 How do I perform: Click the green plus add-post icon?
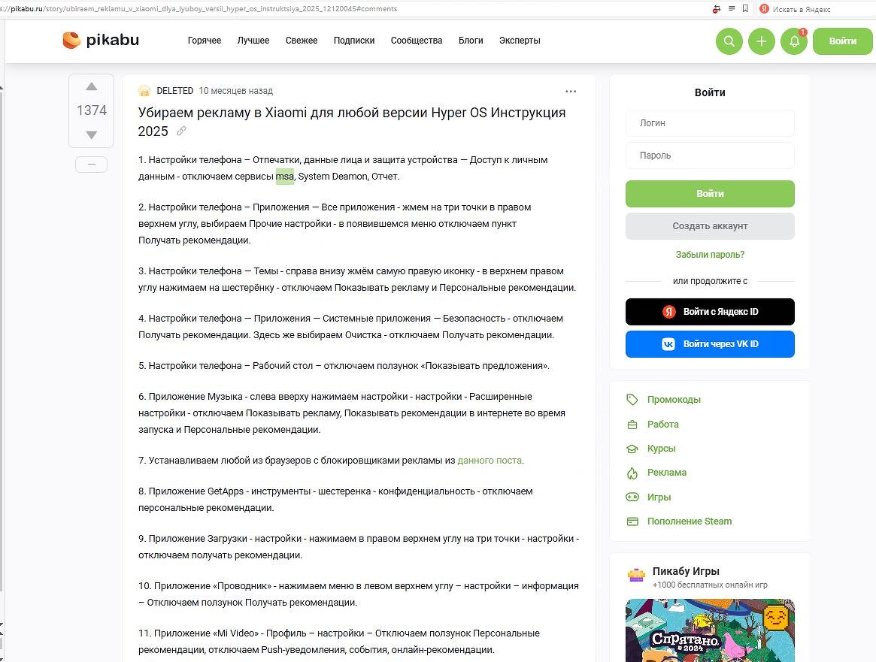pos(761,41)
